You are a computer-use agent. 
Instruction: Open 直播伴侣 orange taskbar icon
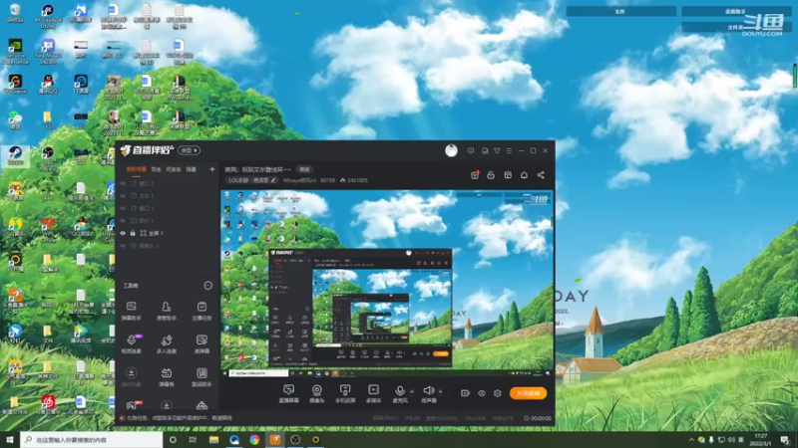[x=275, y=440]
